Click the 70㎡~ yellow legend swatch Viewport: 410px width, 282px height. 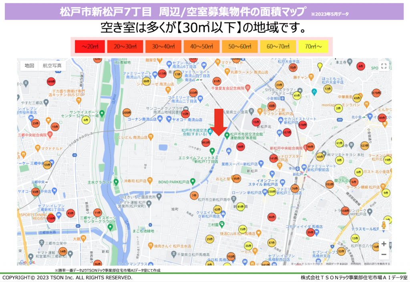[x=313, y=47]
